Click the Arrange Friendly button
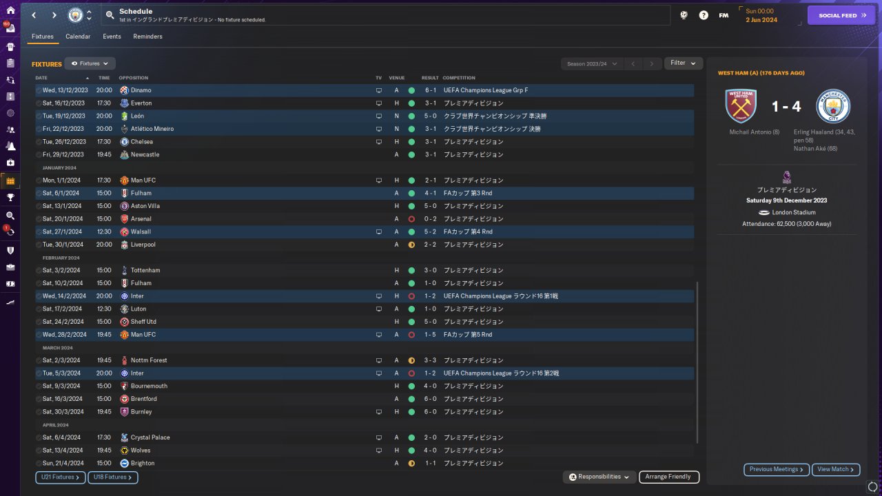Viewport: 882px width, 496px height. pos(669,477)
